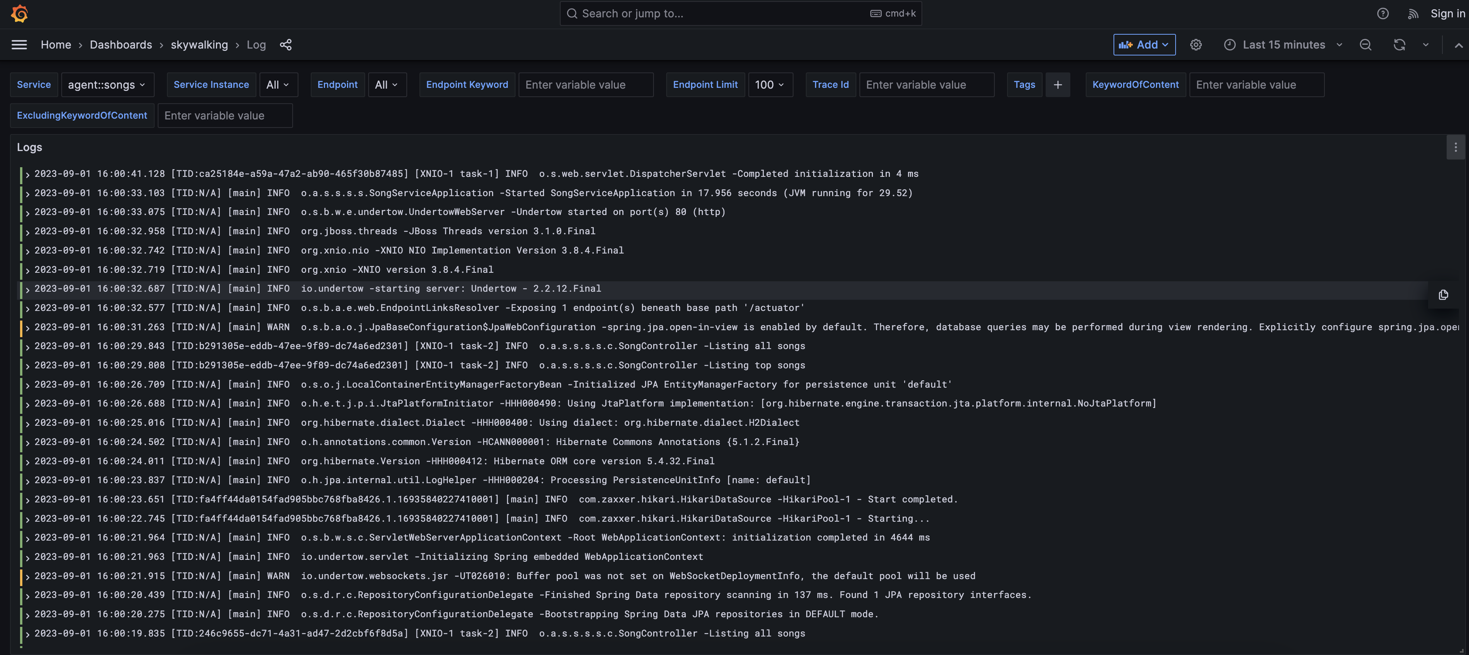Expand the DispatcherServlet log row

click(27, 175)
